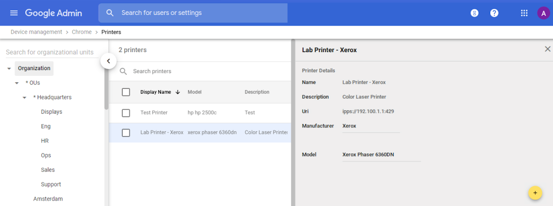This screenshot has height=206, width=553.
Task: Click the Google Admin logo
Action: point(53,13)
